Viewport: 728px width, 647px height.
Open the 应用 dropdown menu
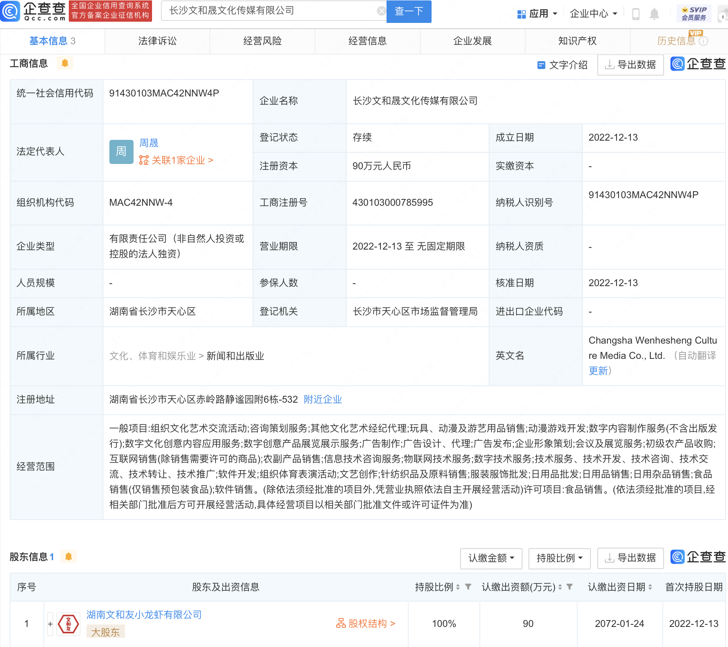537,14
